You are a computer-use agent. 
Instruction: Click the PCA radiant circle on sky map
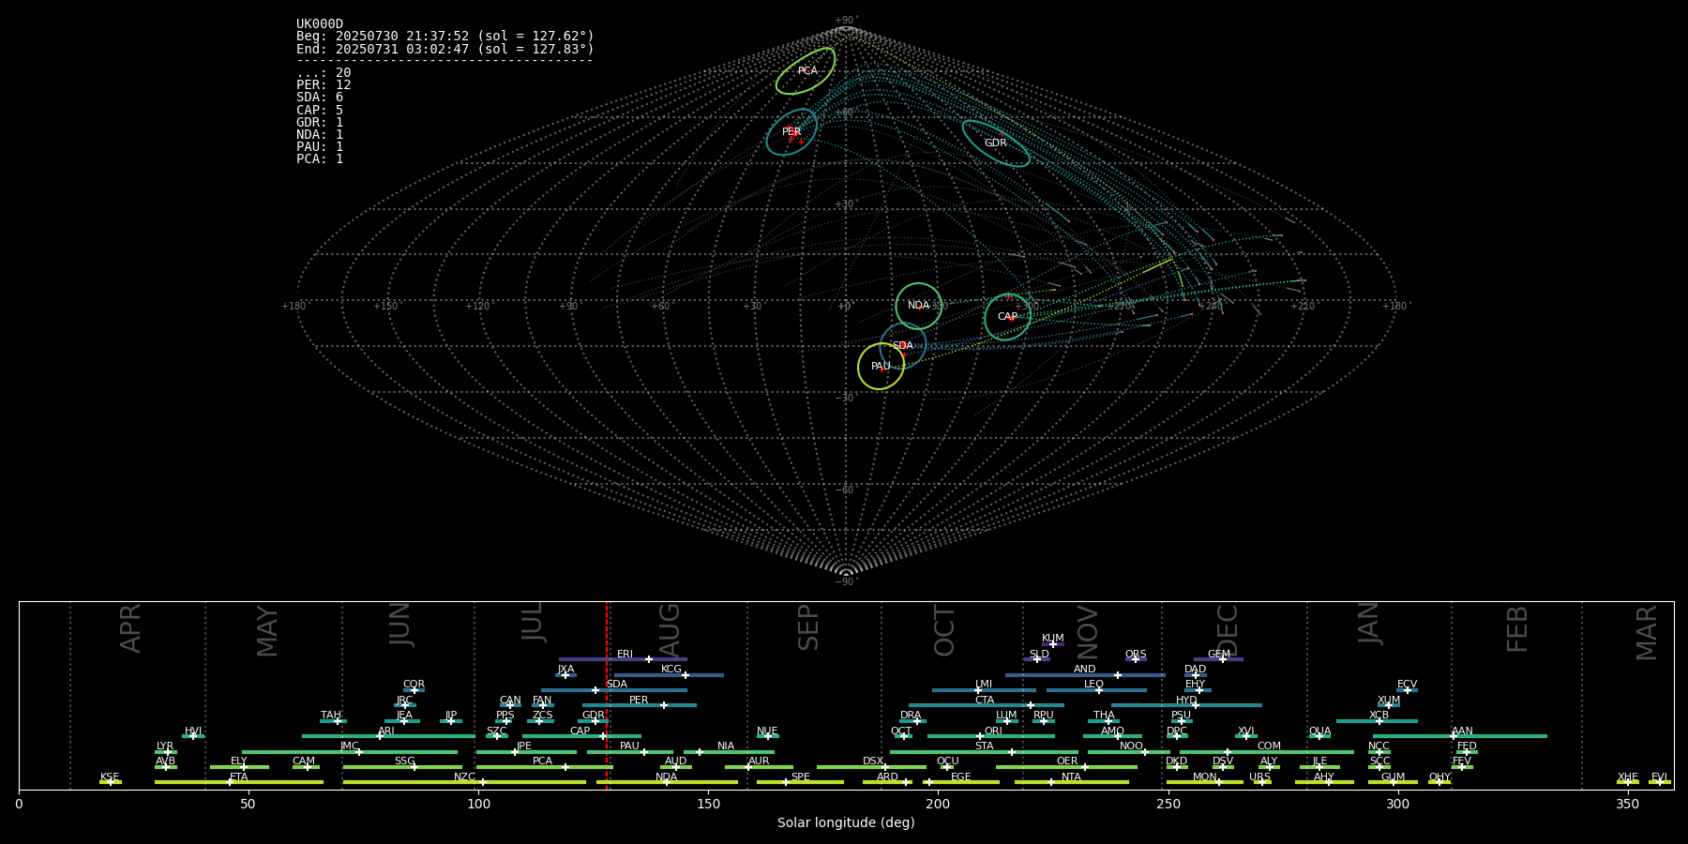click(x=806, y=71)
